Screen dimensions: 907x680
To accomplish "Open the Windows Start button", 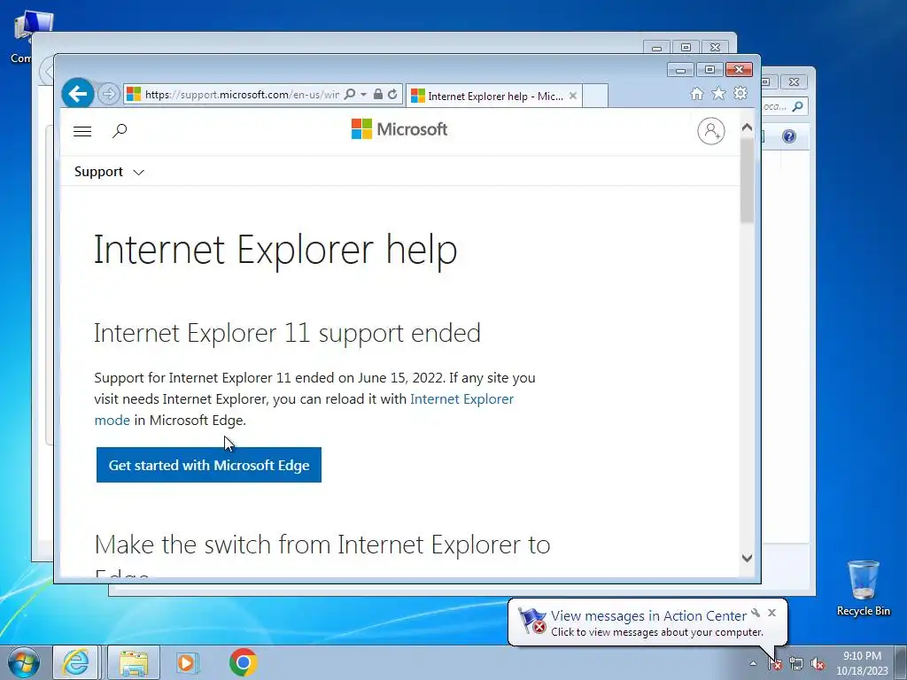I will pos(24,662).
